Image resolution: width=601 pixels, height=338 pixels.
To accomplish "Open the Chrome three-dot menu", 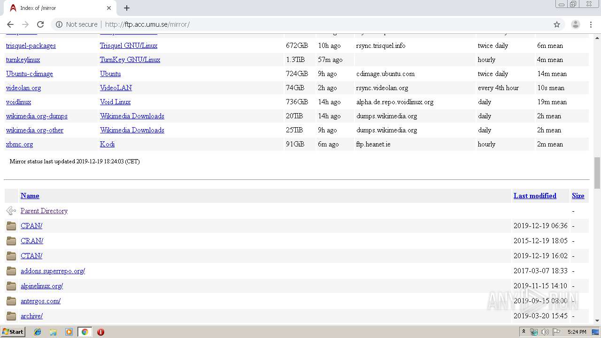I will [x=591, y=24].
